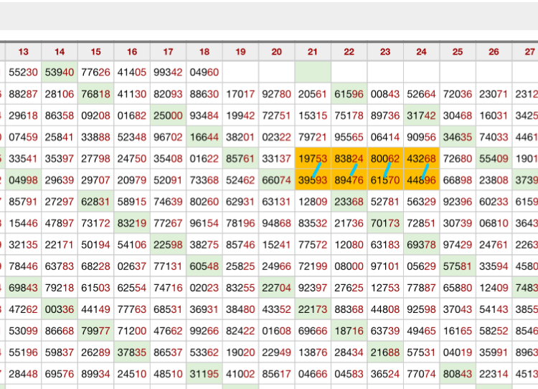The height and width of the screenshot is (389, 538).
Task: Click column header 24
Action: [x=421, y=52]
